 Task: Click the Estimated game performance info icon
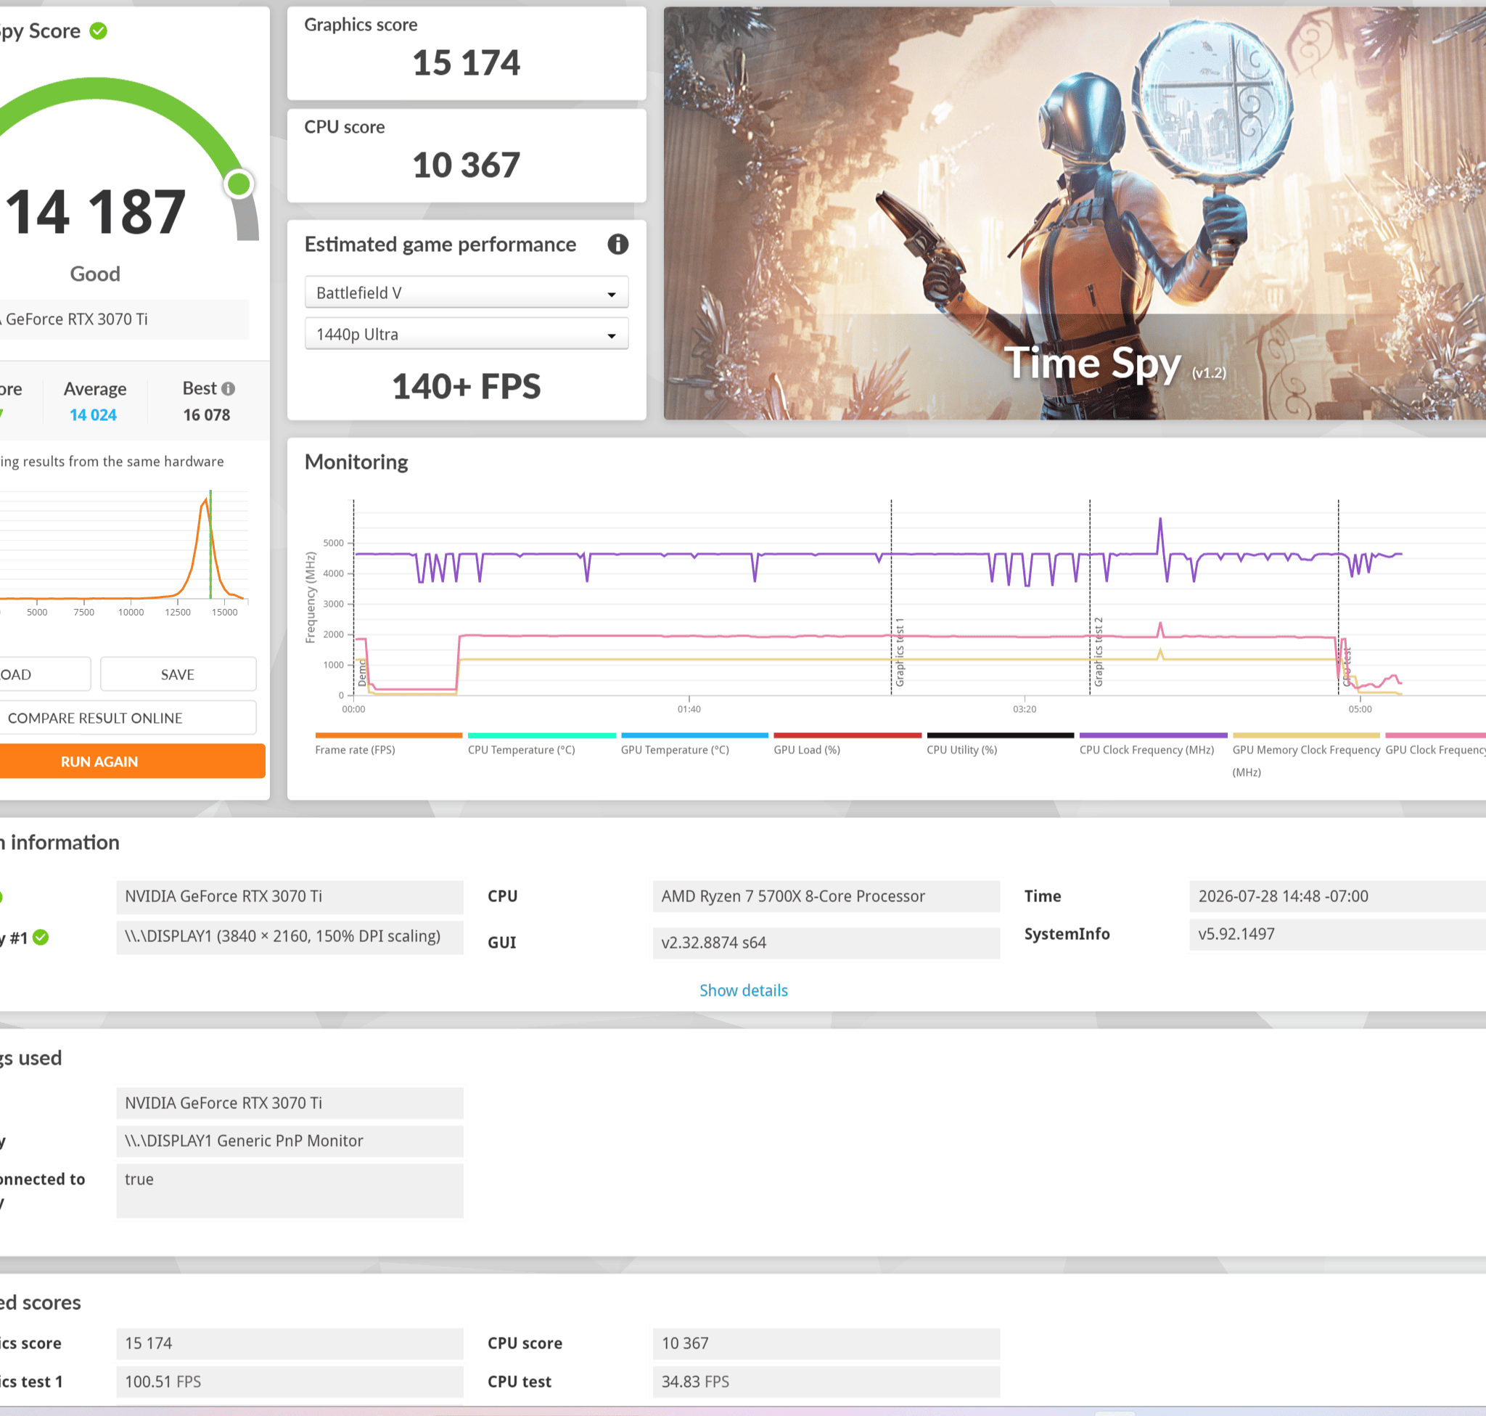[x=617, y=245]
